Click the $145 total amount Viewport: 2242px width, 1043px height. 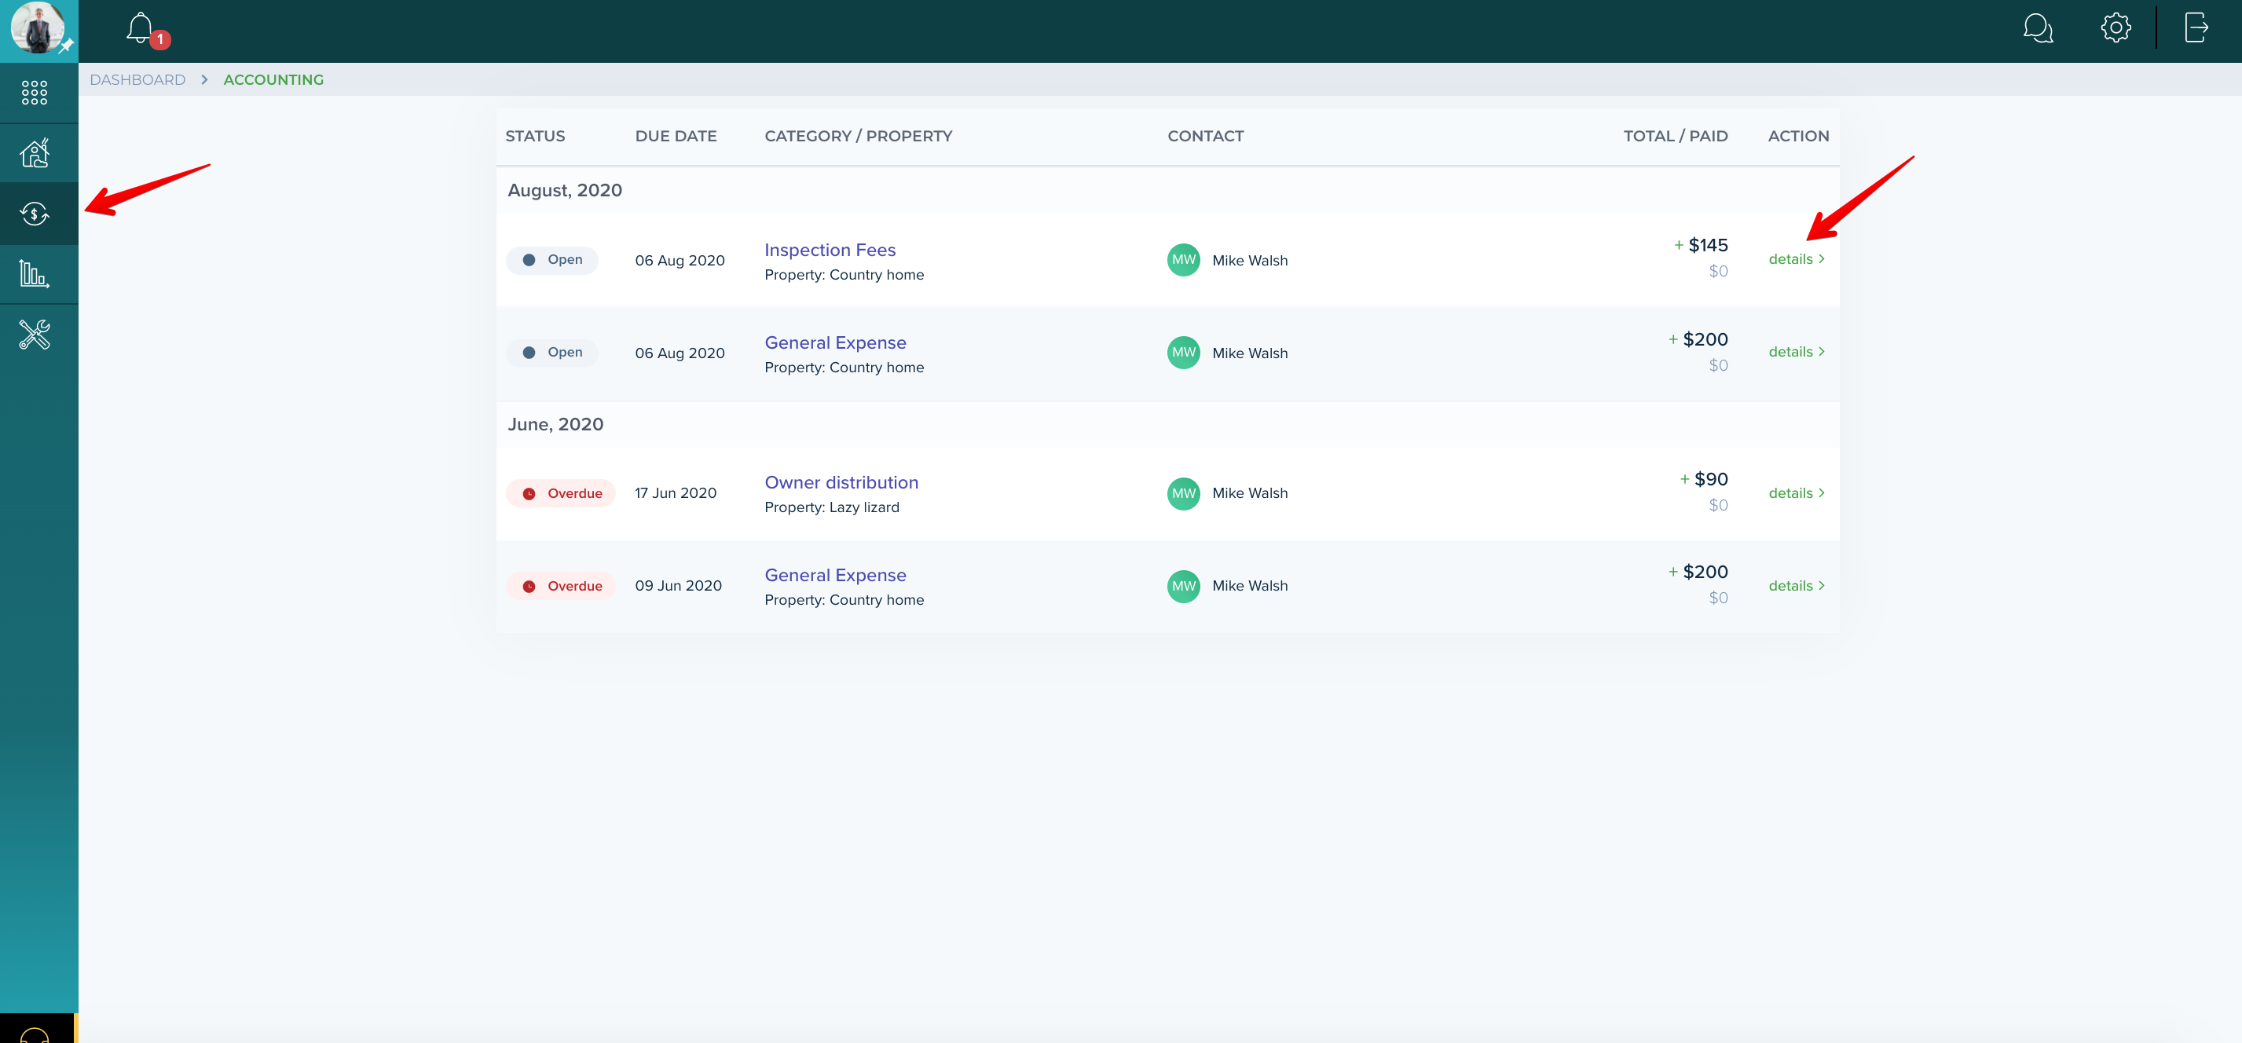[1708, 244]
